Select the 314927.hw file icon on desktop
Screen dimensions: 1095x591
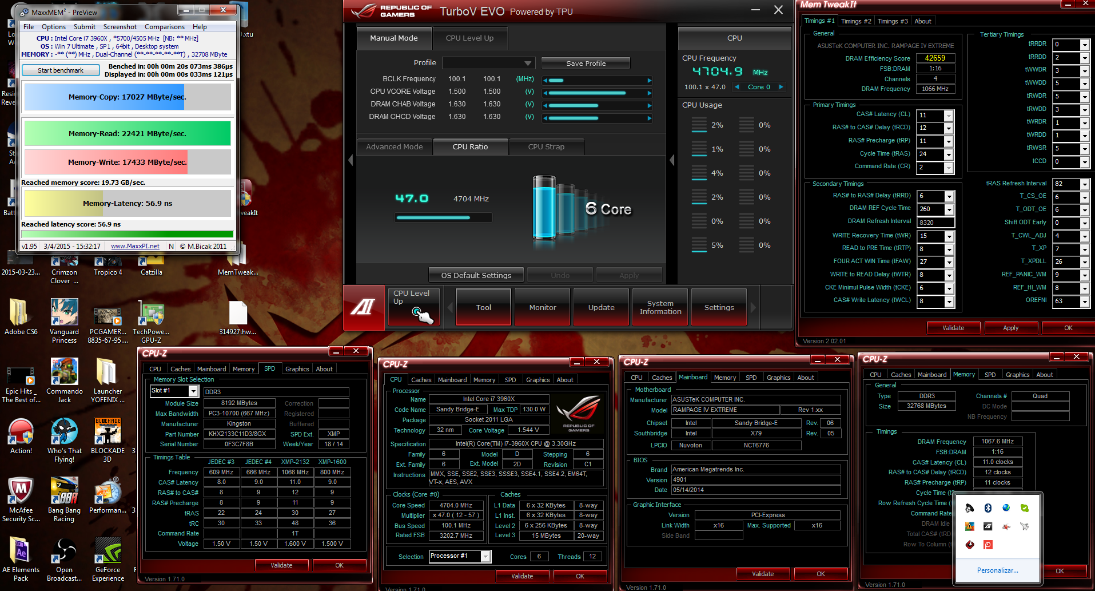click(x=238, y=318)
